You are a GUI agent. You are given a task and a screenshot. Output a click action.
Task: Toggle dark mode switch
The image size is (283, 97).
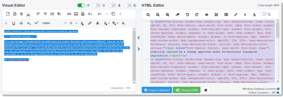point(263,14)
